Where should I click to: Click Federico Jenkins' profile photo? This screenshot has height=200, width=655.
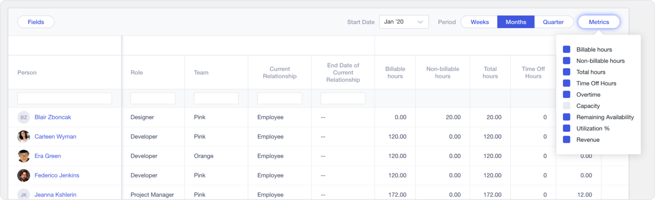23,175
